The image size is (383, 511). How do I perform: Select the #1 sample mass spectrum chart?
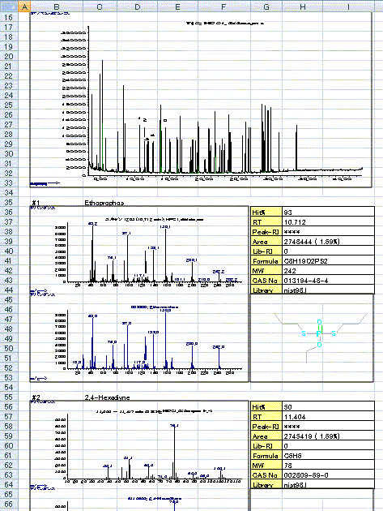pos(139,250)
